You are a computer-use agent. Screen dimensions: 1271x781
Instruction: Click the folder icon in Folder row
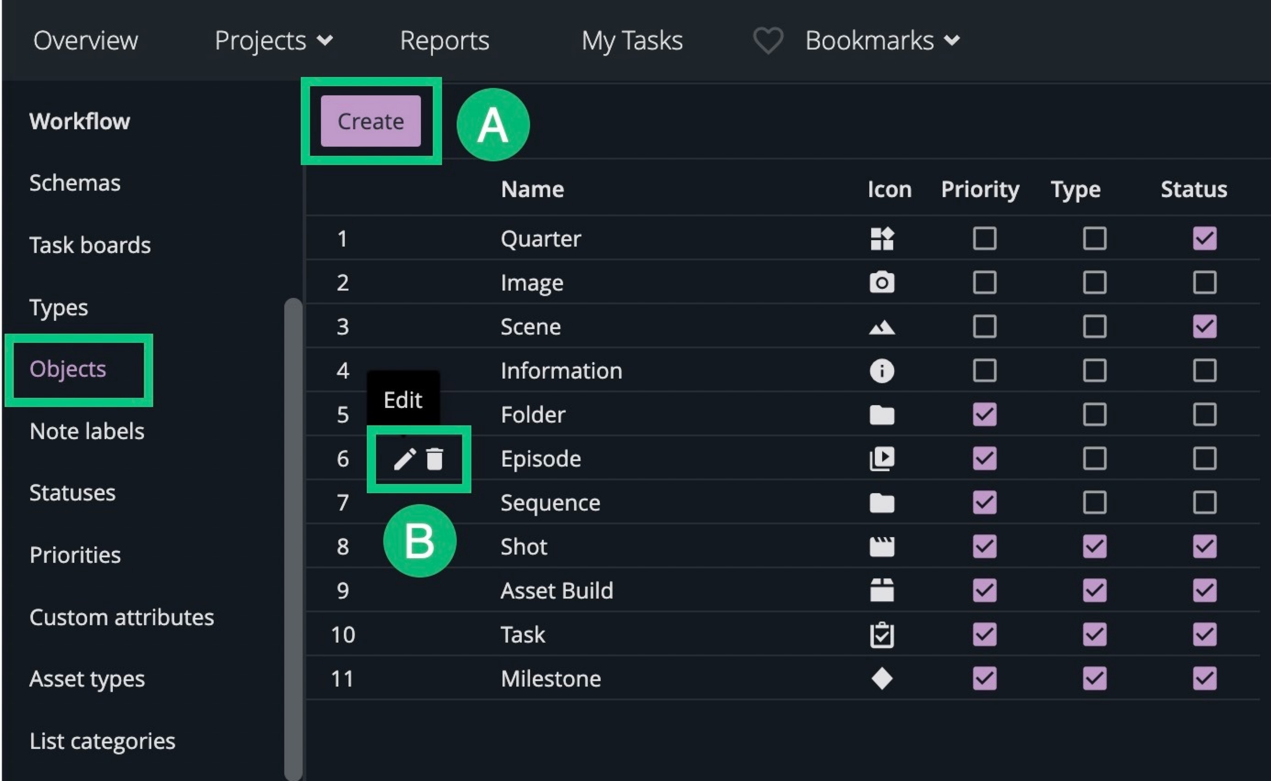tap(882, 415)
